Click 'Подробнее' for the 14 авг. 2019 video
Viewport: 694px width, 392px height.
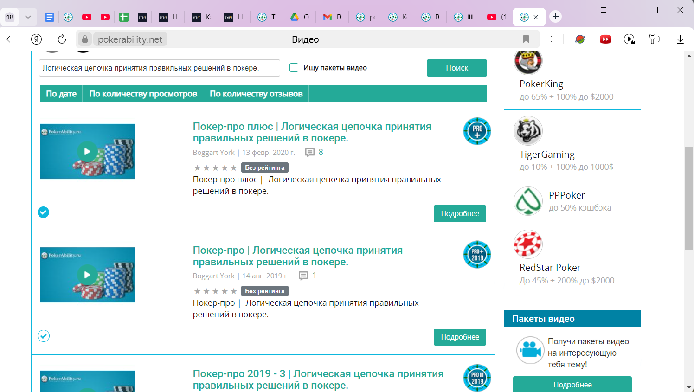pyautogui.click(x=460, y=337)
